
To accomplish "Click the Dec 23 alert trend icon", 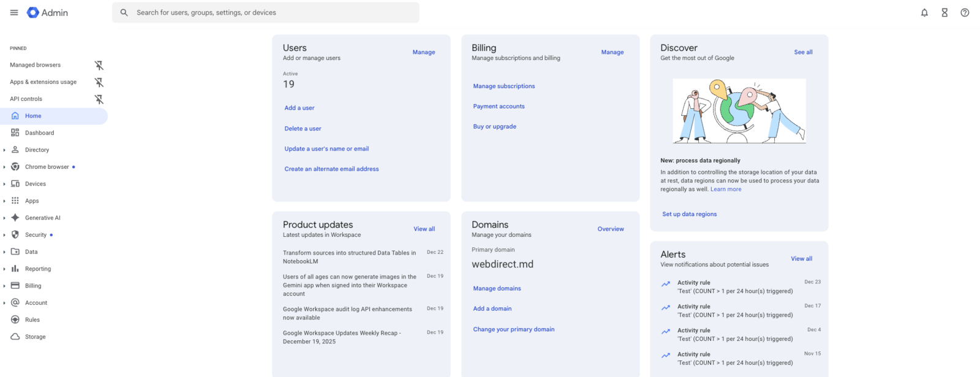I will click(666, 284).
